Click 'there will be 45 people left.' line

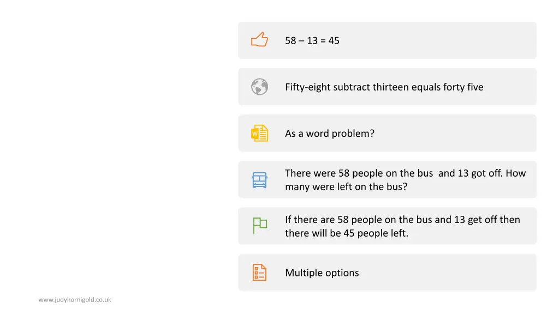(x=347, y=233)
